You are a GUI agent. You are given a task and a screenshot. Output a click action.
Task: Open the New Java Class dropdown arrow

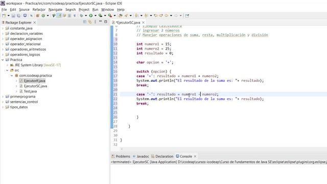48,16
